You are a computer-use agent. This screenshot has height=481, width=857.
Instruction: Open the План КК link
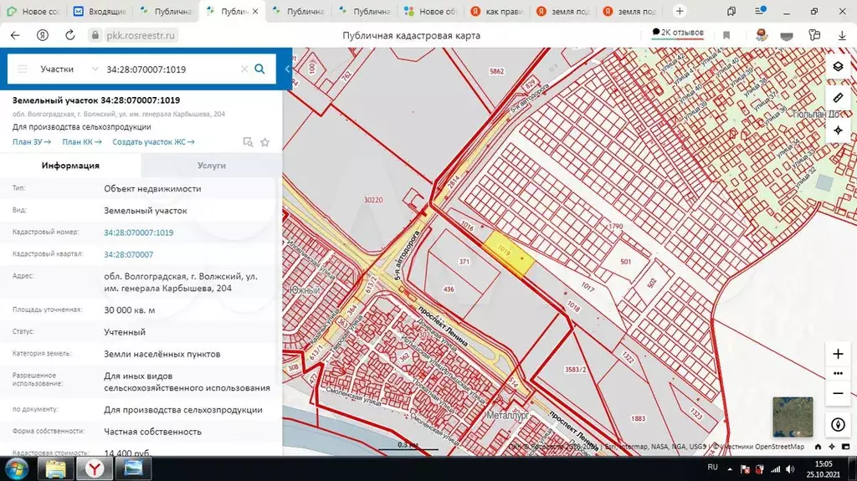coord(82,142)
